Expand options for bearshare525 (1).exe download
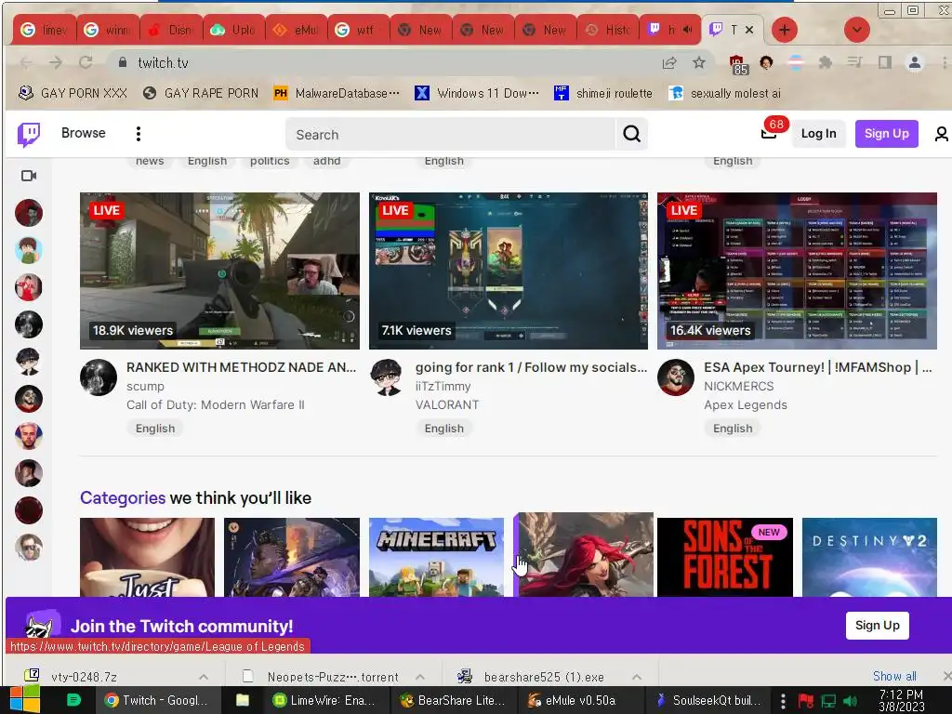 (x=637, y=677)
